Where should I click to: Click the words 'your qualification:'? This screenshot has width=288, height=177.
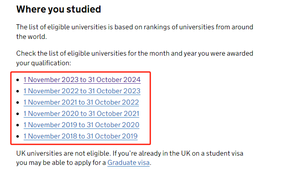pos(44,63)
